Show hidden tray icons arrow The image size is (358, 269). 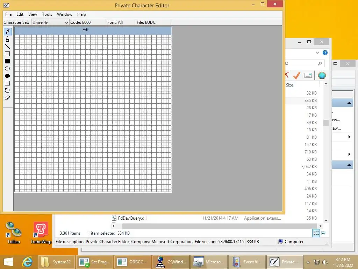click(x=308, y=262)
